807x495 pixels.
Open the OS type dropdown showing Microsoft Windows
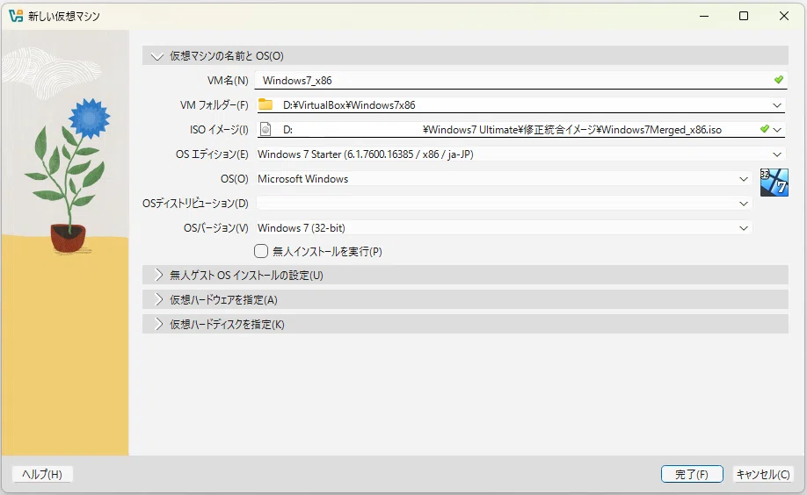(x=504, y=179)
